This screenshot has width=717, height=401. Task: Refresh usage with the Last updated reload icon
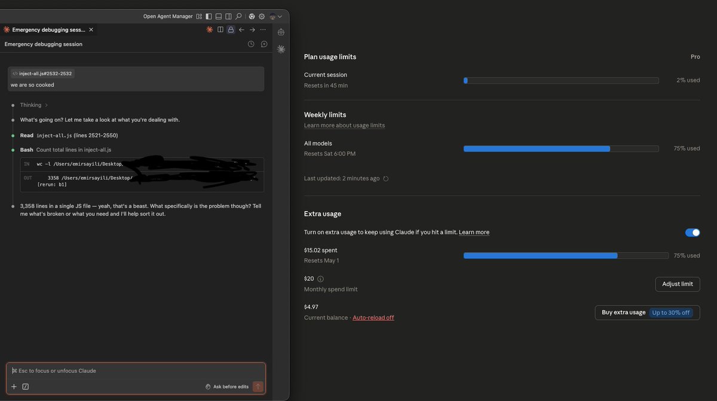(386, 179)
